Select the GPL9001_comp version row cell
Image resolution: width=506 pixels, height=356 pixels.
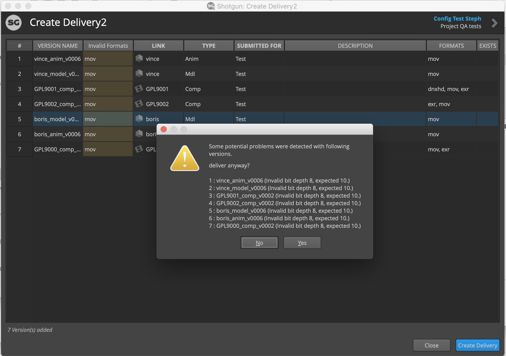tap(57, 89)
